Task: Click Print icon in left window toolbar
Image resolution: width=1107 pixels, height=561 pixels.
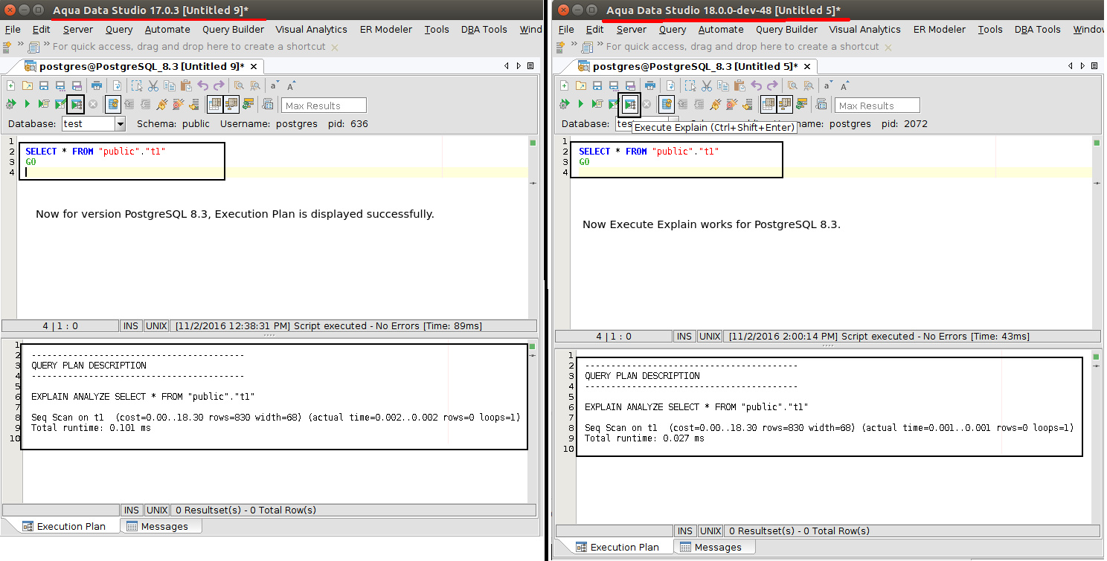Action: click(97, 85)
